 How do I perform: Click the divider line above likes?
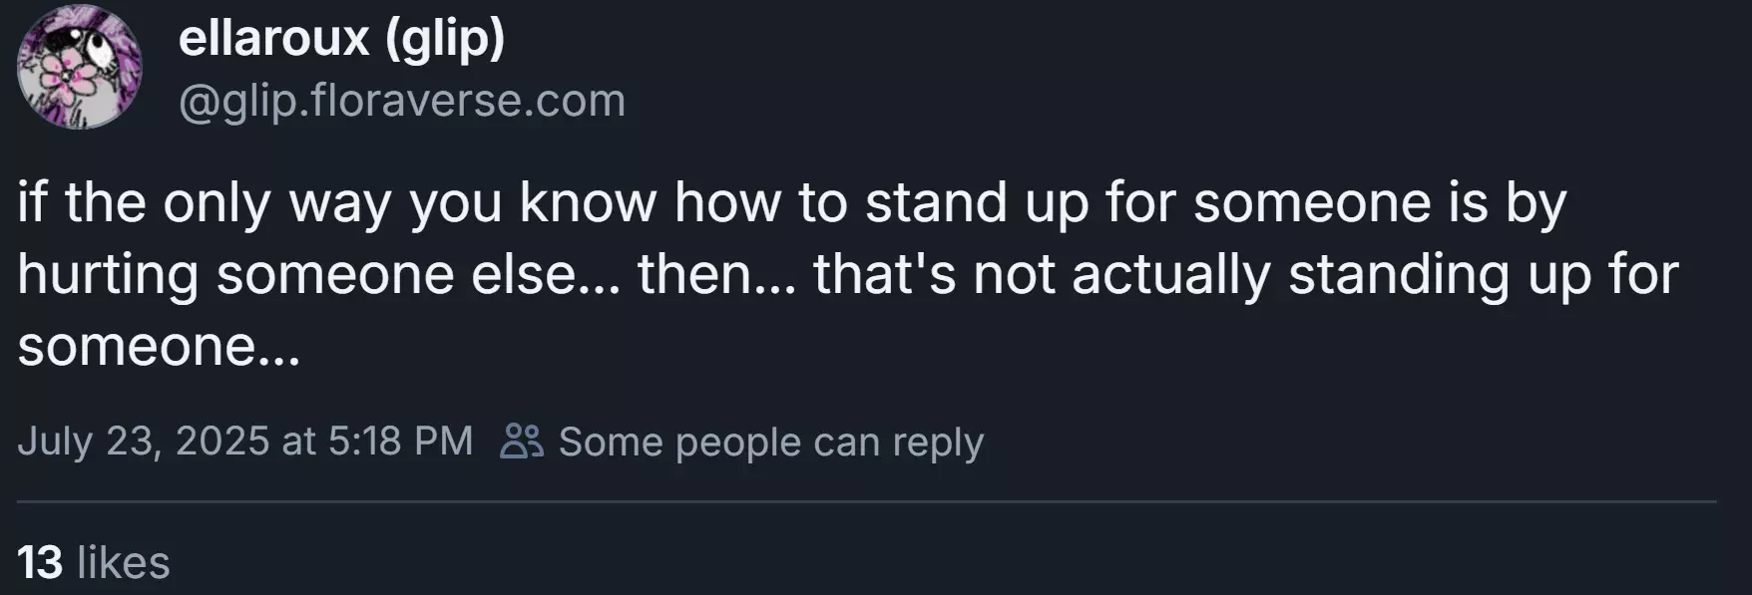(x=867, y=501)
